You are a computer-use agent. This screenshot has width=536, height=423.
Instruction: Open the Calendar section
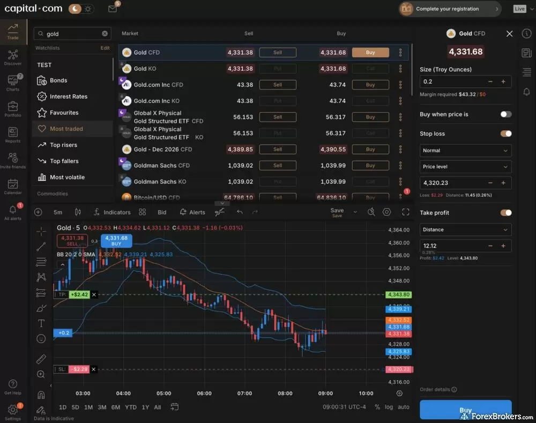click(x=13, y=187)
